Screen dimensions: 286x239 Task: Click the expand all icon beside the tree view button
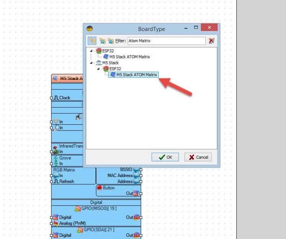click(x=102, y=41)
